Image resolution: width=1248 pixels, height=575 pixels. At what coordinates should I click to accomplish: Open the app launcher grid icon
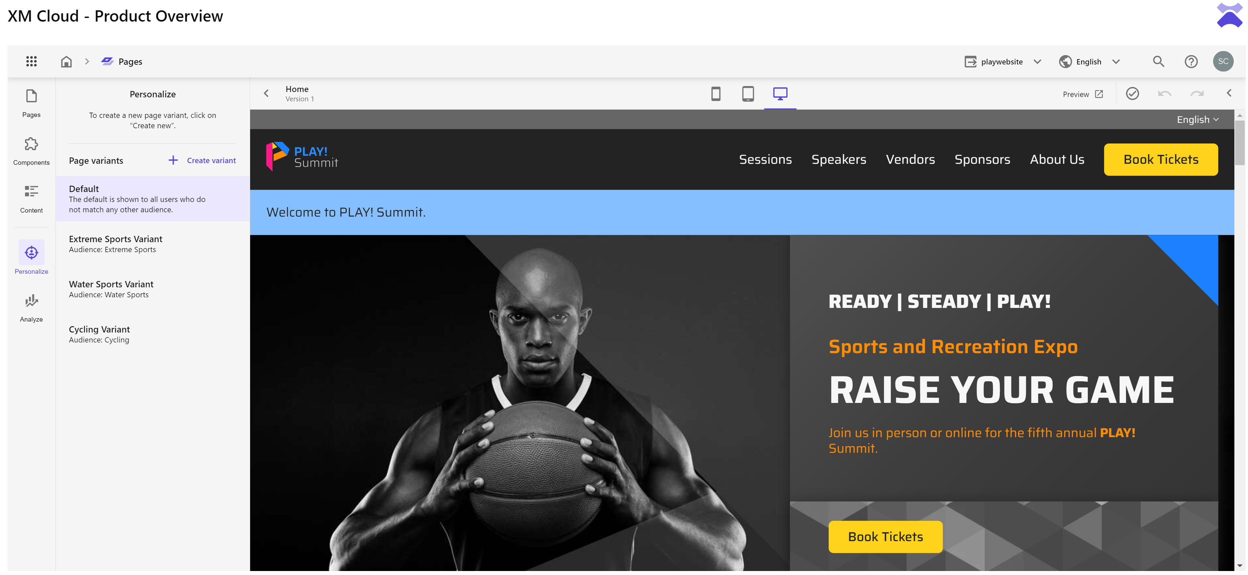tap(32, 61)
